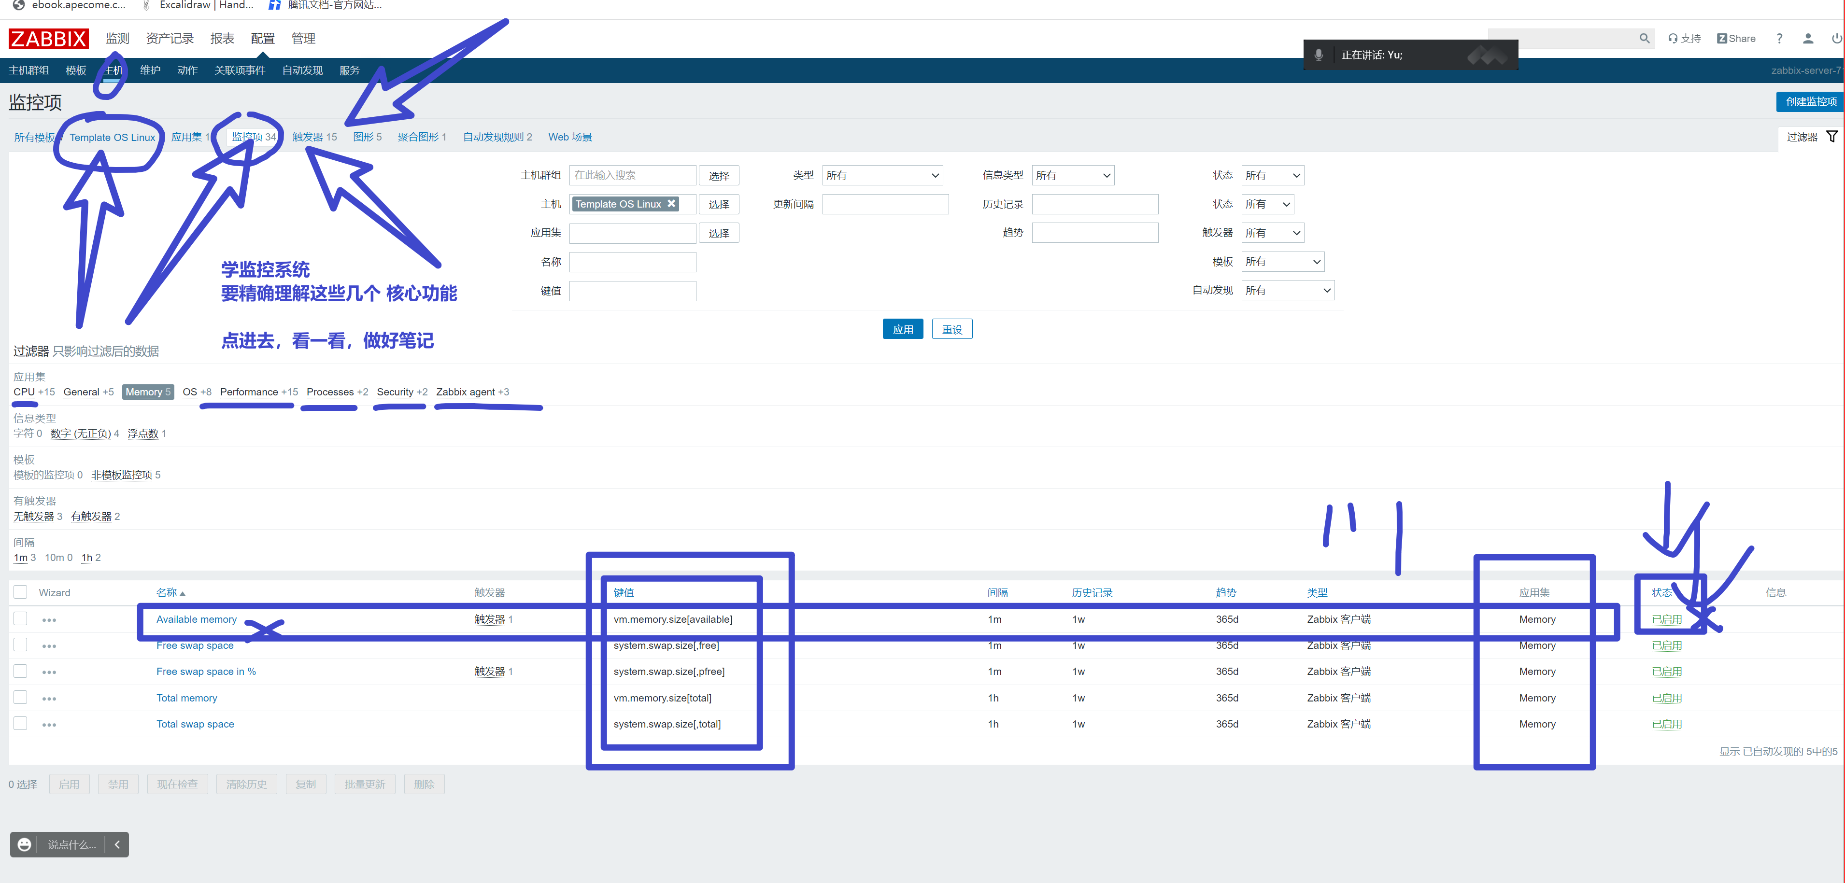This screenshot has height=883, width=1845.
Task: Click into the 键值 filter field
Action: [x=632, y=291]
